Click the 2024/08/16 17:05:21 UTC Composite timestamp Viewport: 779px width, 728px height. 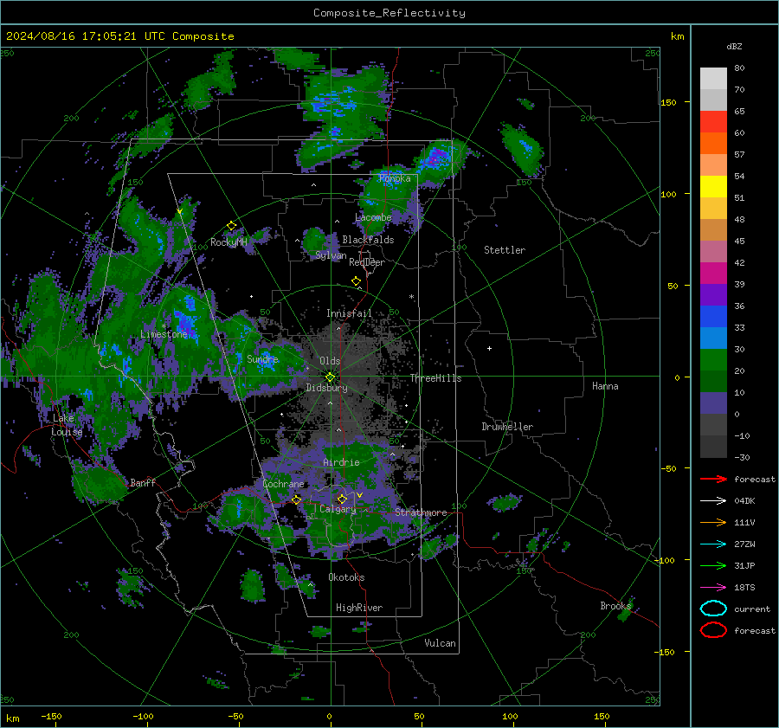(120, 36)
